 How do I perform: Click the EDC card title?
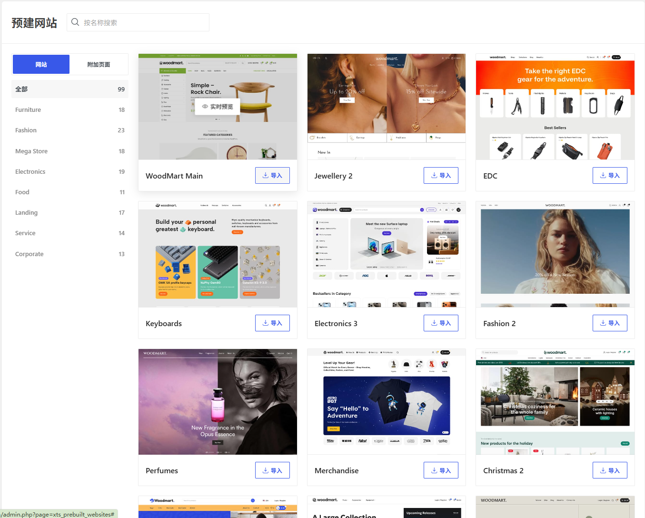coord(490,176)
